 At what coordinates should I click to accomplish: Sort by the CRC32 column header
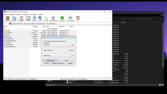pyautogui.click(x=72, y=26)
